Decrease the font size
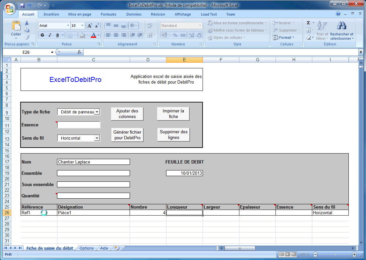 point(97,26)
